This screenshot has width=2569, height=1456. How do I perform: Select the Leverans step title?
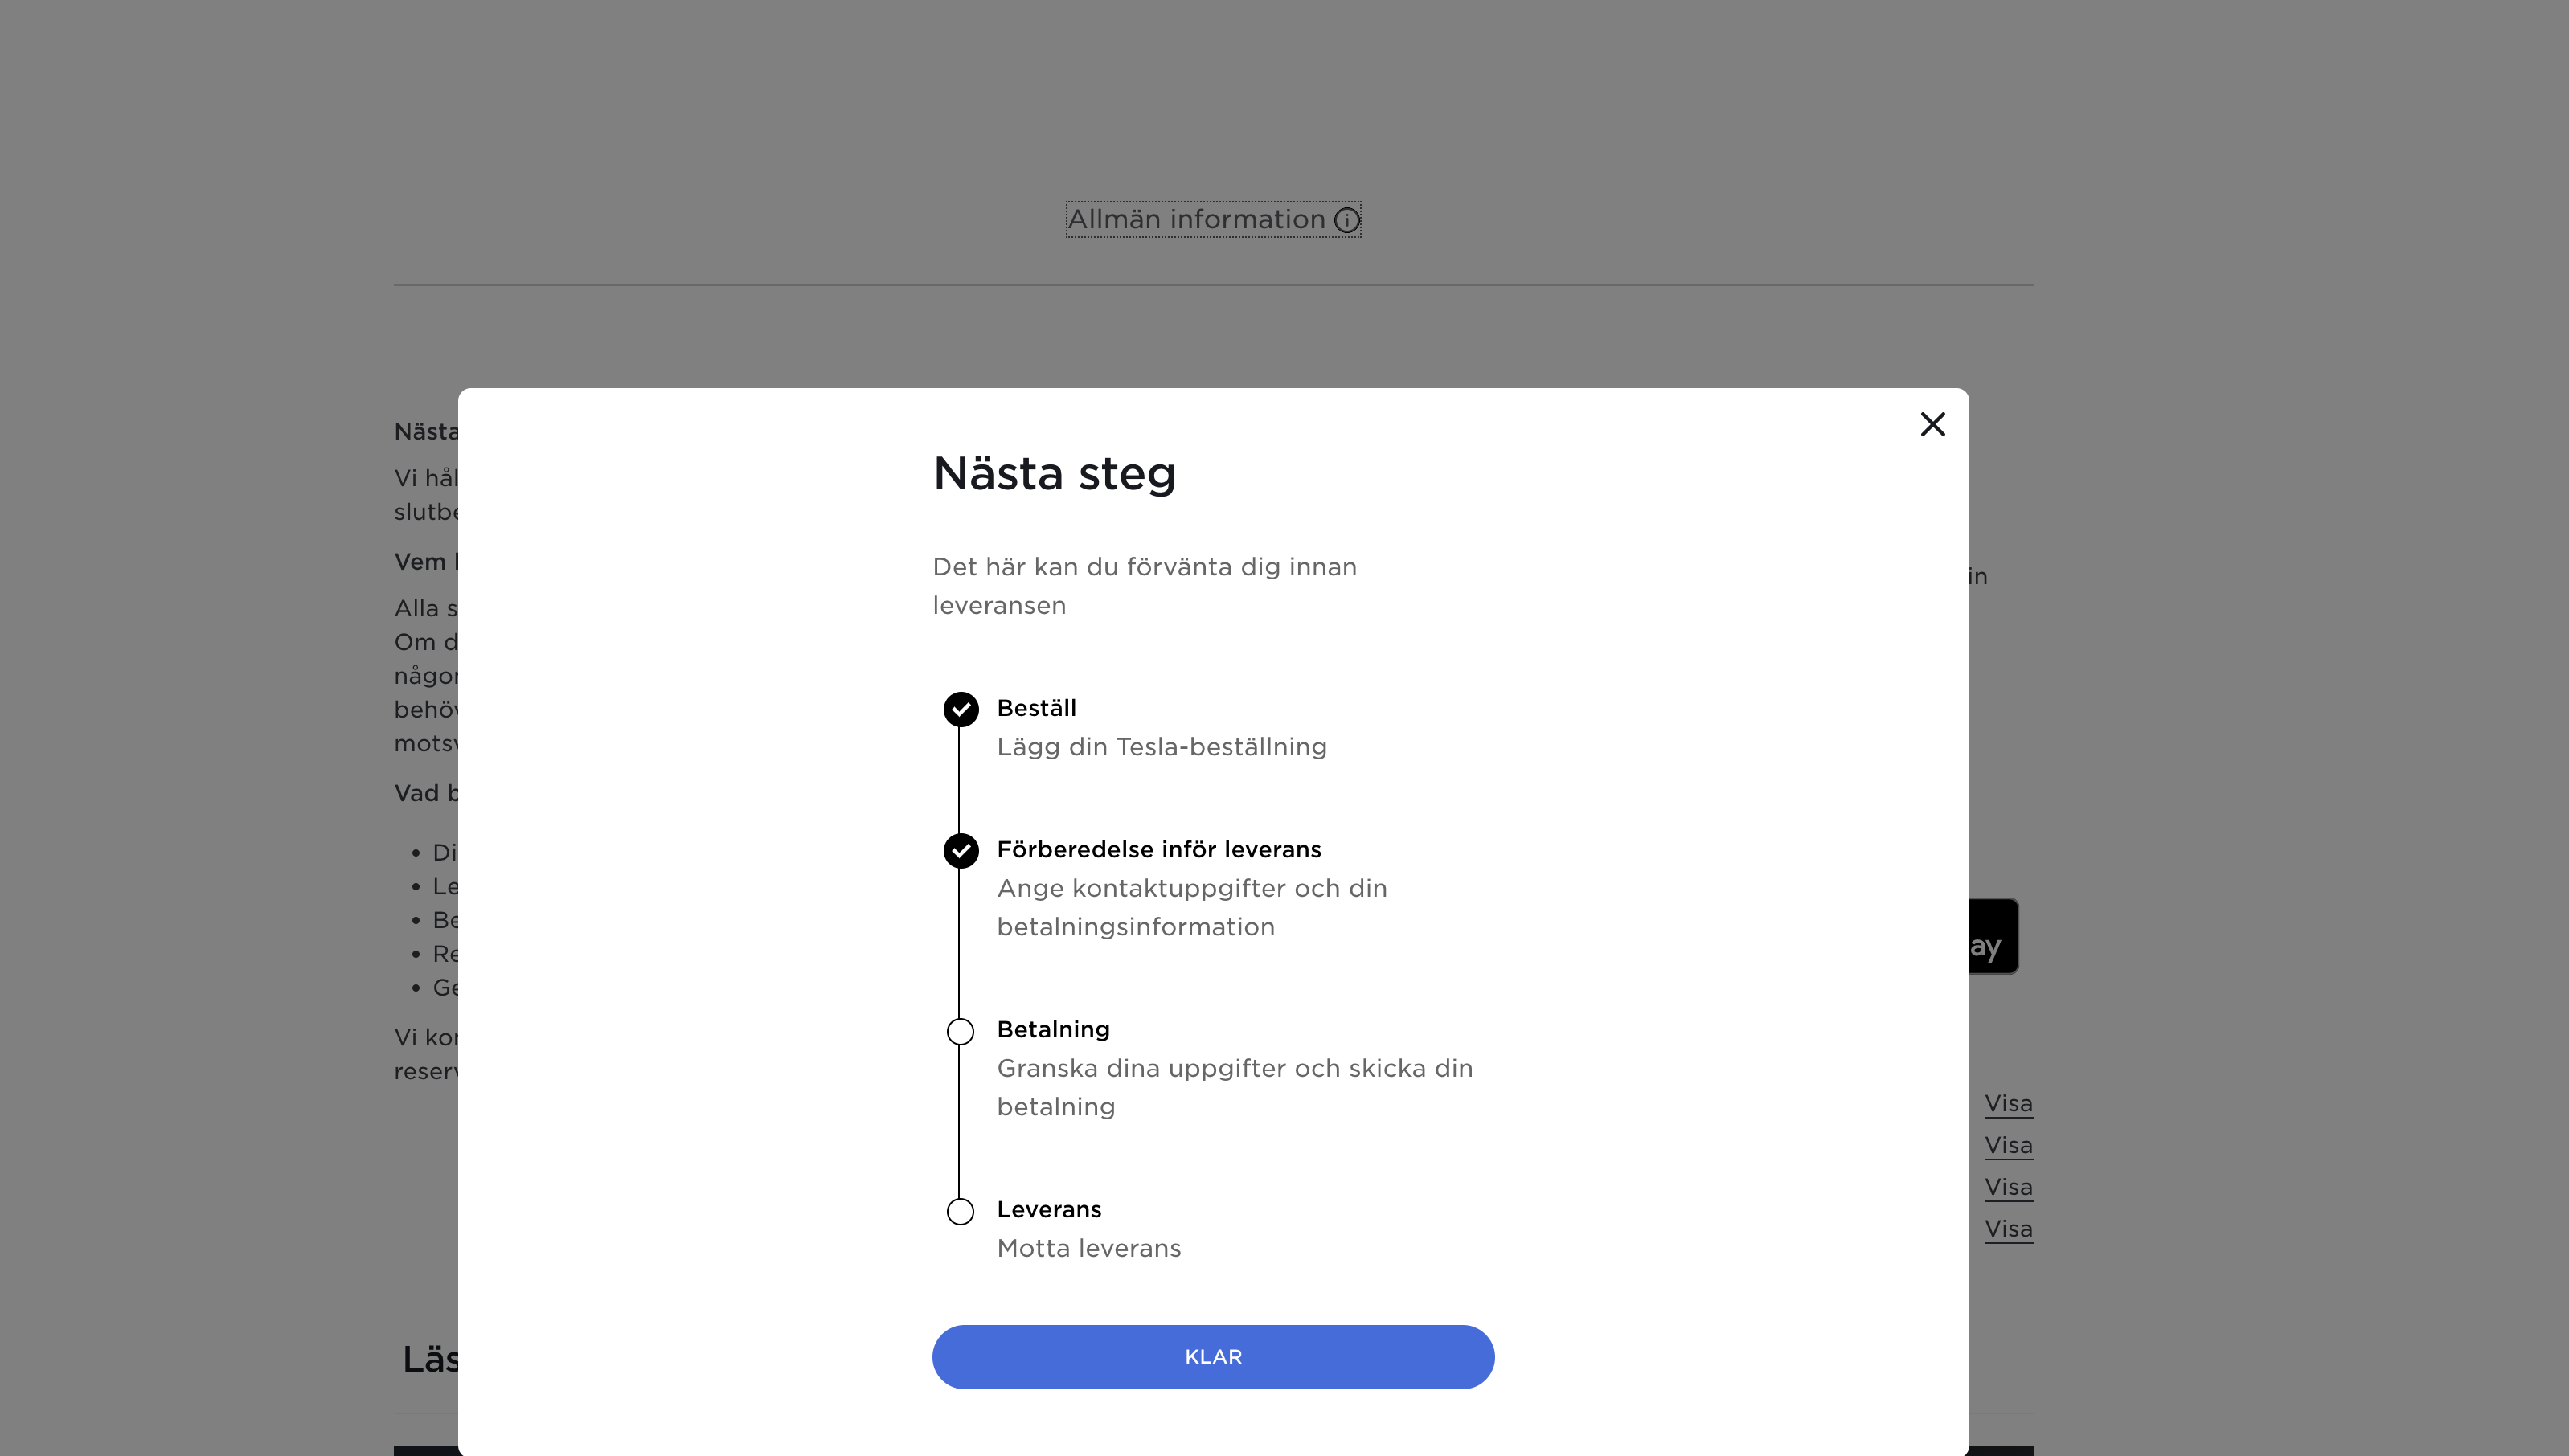click(1048, 1209)
